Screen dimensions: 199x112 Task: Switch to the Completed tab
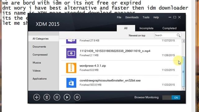point(169,28)
